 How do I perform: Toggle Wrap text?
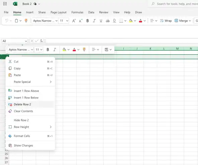(x=166, y=21)
